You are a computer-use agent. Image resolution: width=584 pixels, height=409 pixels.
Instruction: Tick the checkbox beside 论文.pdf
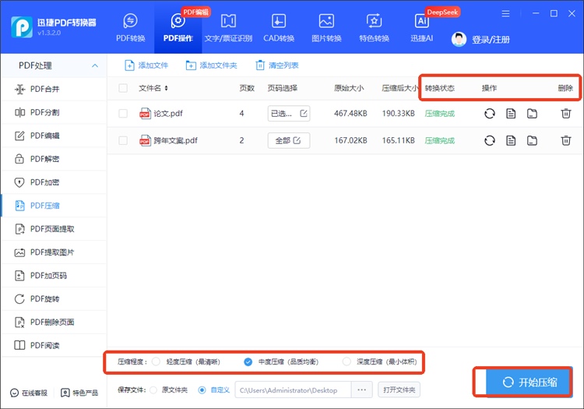123,114
